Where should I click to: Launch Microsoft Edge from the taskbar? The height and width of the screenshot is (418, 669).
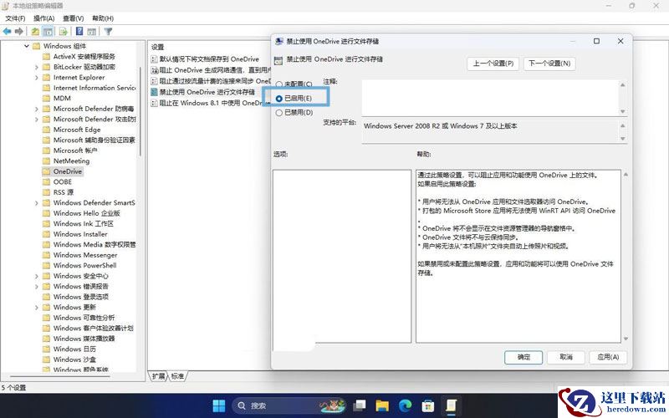(405, 405)
